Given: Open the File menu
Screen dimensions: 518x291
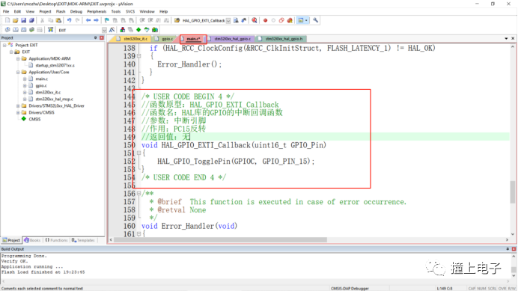Looking at the screenshot, I should click(x=6, y=11).
